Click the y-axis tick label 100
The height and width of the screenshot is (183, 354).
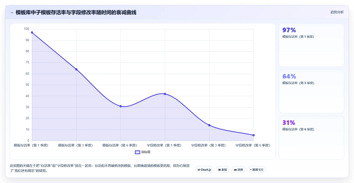coord(27,29)
